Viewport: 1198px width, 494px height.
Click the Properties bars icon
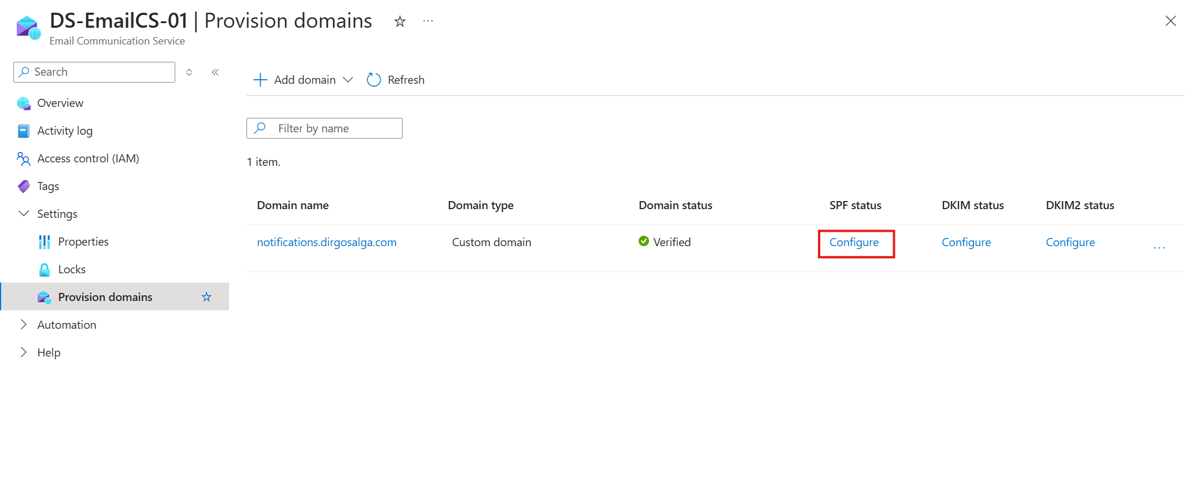(45, 242)
